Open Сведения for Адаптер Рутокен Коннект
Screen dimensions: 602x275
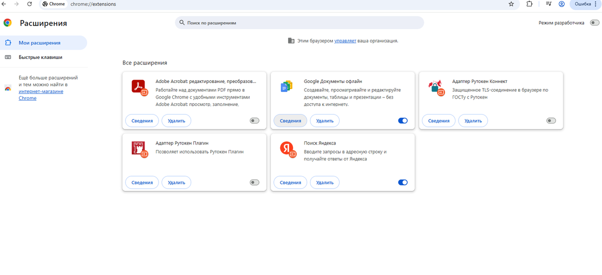[x=439, y=120]
